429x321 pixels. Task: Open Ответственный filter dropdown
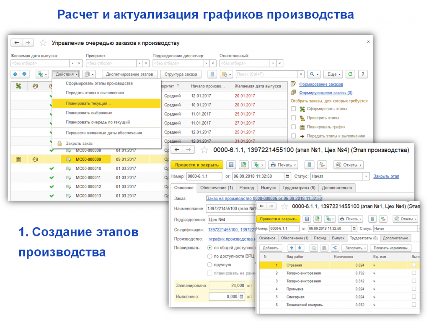coord(273,63)
